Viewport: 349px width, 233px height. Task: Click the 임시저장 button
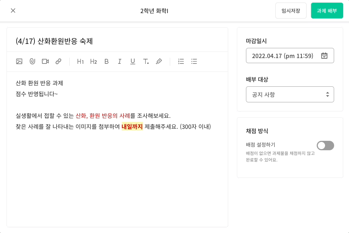pos(291,11)
